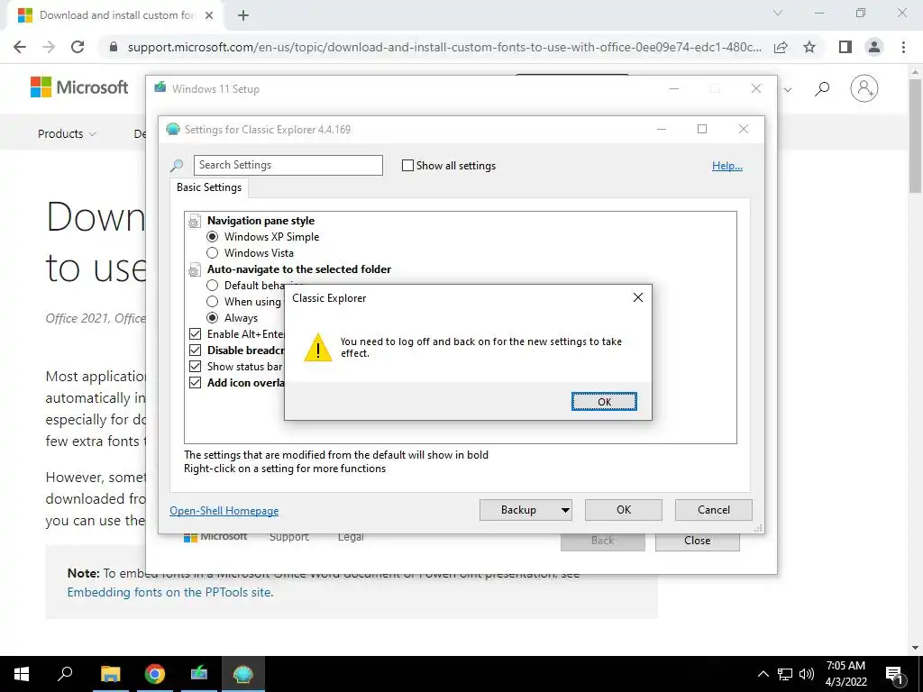
Task: Go back with the Chrome back arrow
Action: (20, 47)
